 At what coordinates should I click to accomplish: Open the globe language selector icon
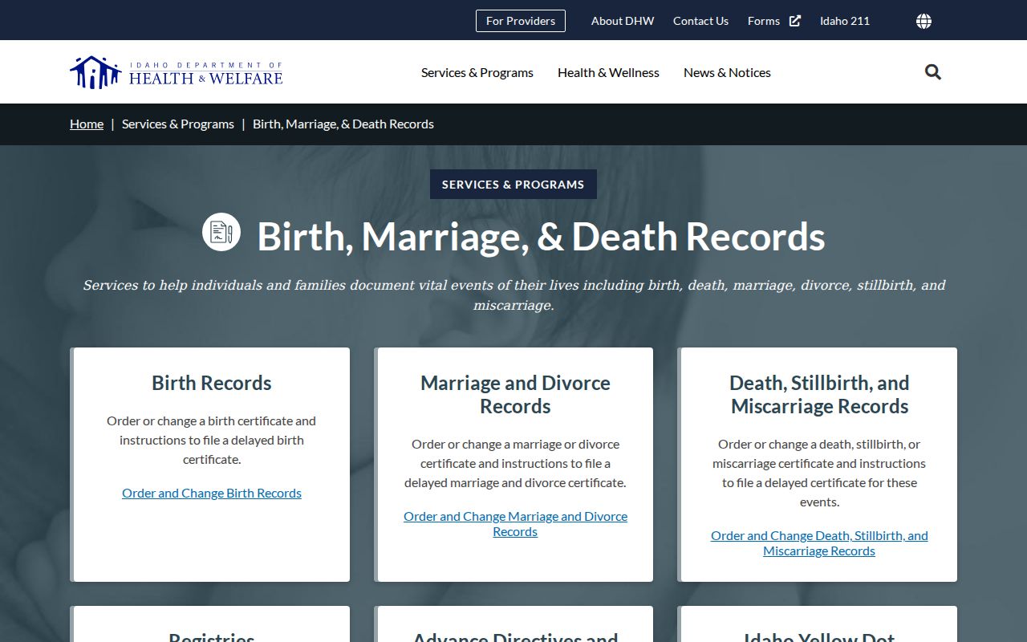click(923, 21)
